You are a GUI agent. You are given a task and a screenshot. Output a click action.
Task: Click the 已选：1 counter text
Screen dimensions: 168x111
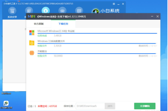click(32, 106)
